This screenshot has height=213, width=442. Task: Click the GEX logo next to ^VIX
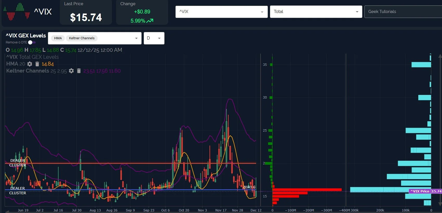pyautogui.click(x=17, y=11)
